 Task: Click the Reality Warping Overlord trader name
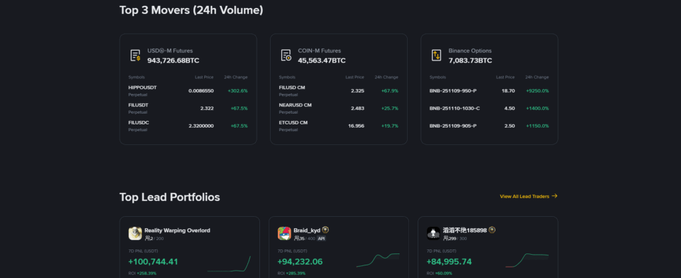177,230
